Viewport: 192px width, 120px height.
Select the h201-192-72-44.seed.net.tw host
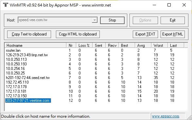[28, 78]
